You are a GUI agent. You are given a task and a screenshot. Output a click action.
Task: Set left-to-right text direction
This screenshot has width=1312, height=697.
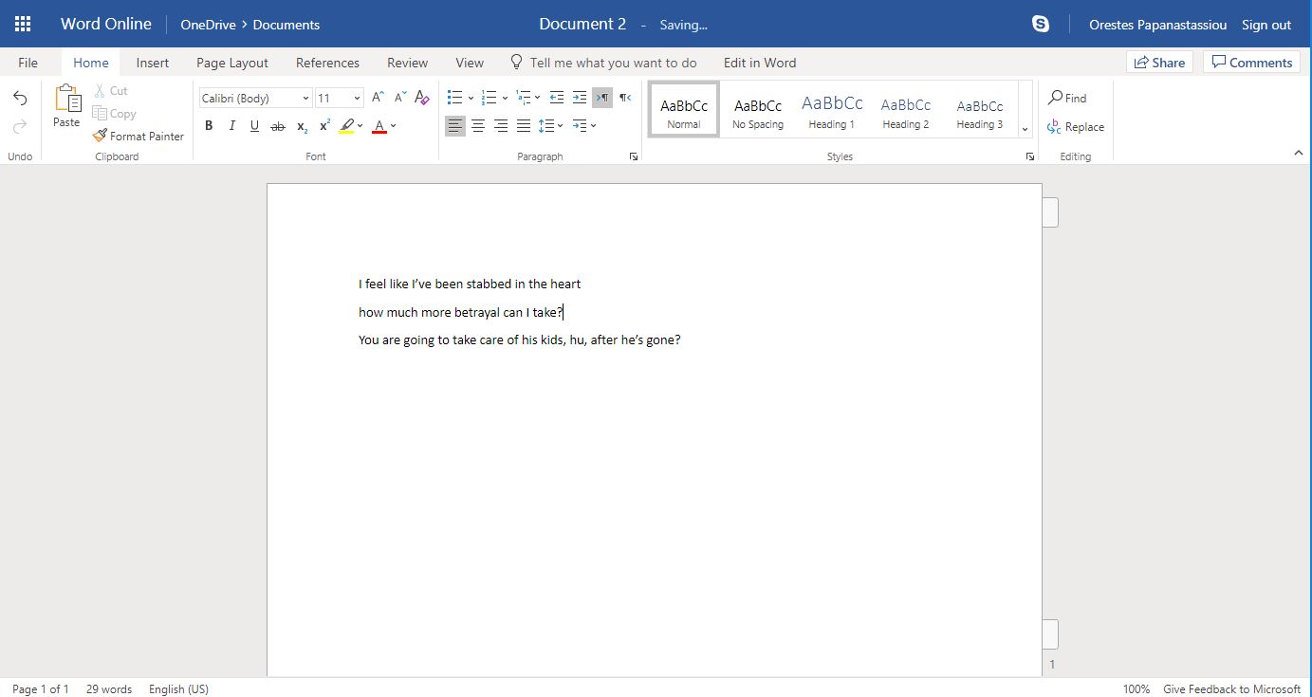[602, 98]
